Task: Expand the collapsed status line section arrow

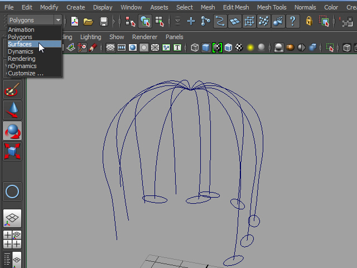Action: [114, 22]
